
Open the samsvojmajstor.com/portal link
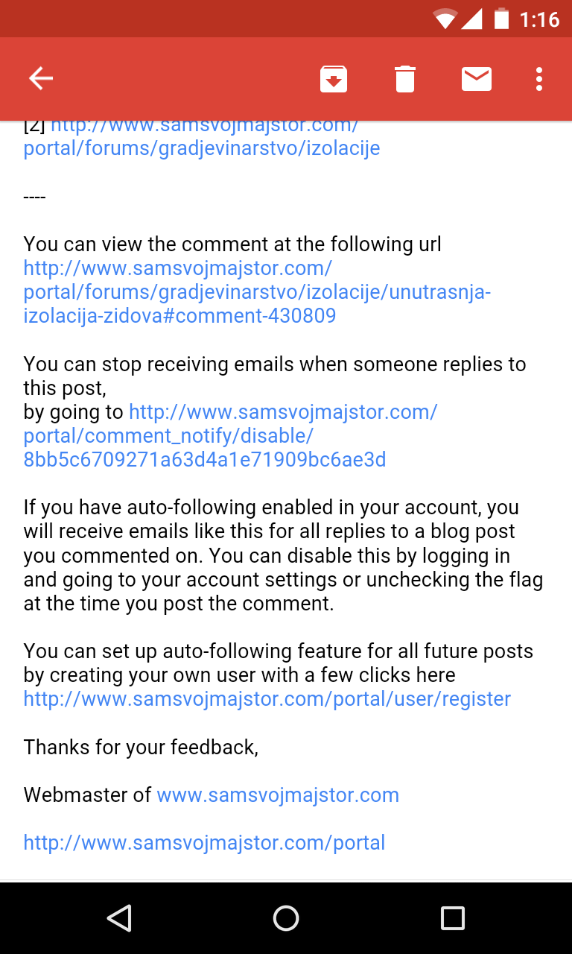[205, 843]
